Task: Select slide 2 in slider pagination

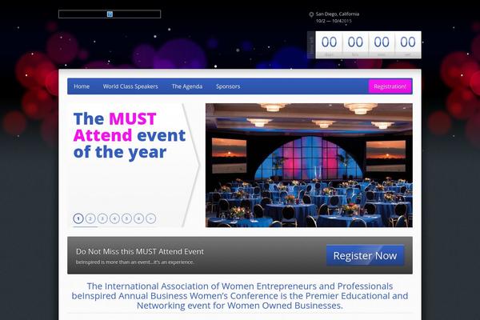Action: click(90, 218)
